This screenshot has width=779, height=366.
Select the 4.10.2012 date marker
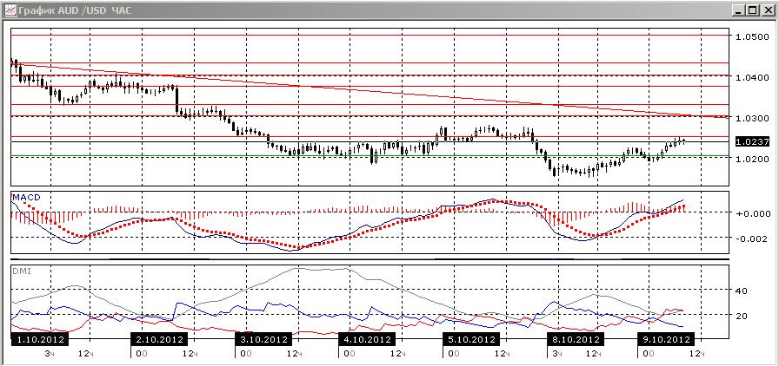(x=367, y=340)
